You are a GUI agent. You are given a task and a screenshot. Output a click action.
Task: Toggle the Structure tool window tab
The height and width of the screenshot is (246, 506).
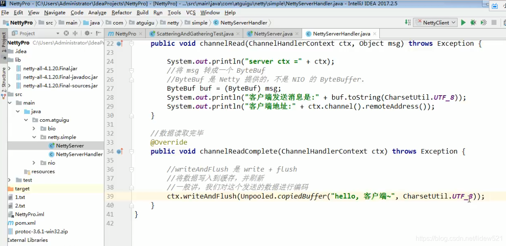pos(4,82)
